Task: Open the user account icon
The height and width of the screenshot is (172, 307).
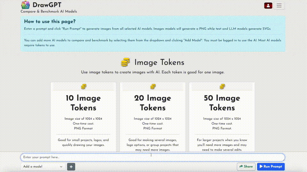Action: point(268,5)
